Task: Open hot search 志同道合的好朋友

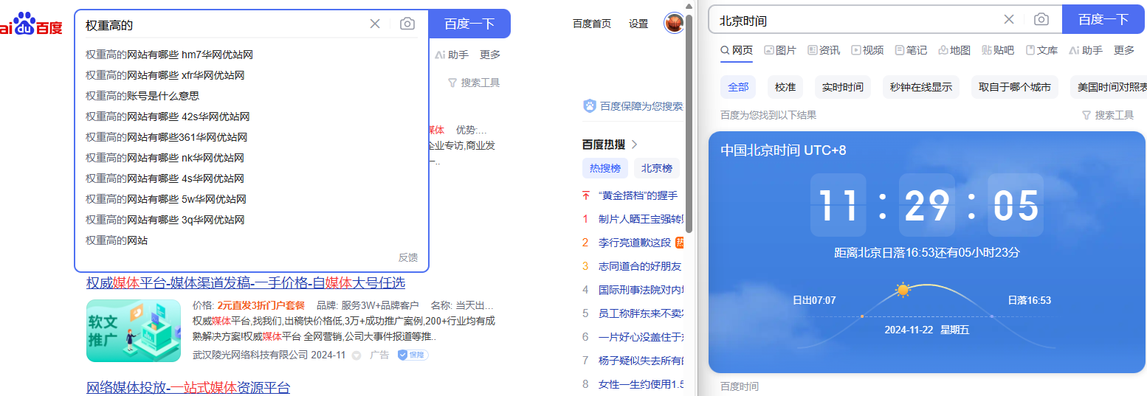Action: 640,266
